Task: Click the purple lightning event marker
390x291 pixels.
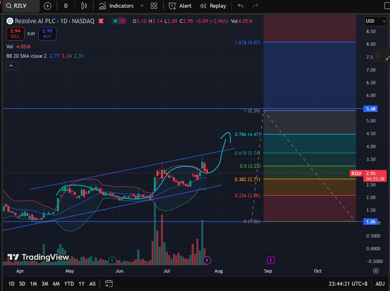Action: click(207, 260)
